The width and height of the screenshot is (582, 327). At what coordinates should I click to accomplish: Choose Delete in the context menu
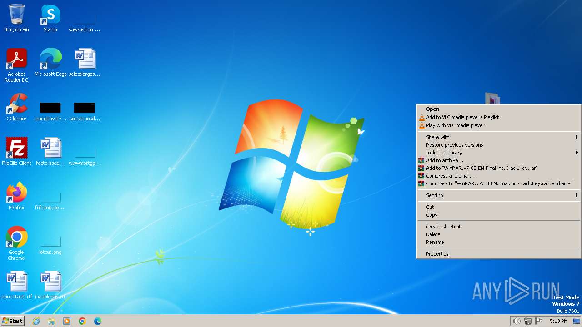coord(499,234)
